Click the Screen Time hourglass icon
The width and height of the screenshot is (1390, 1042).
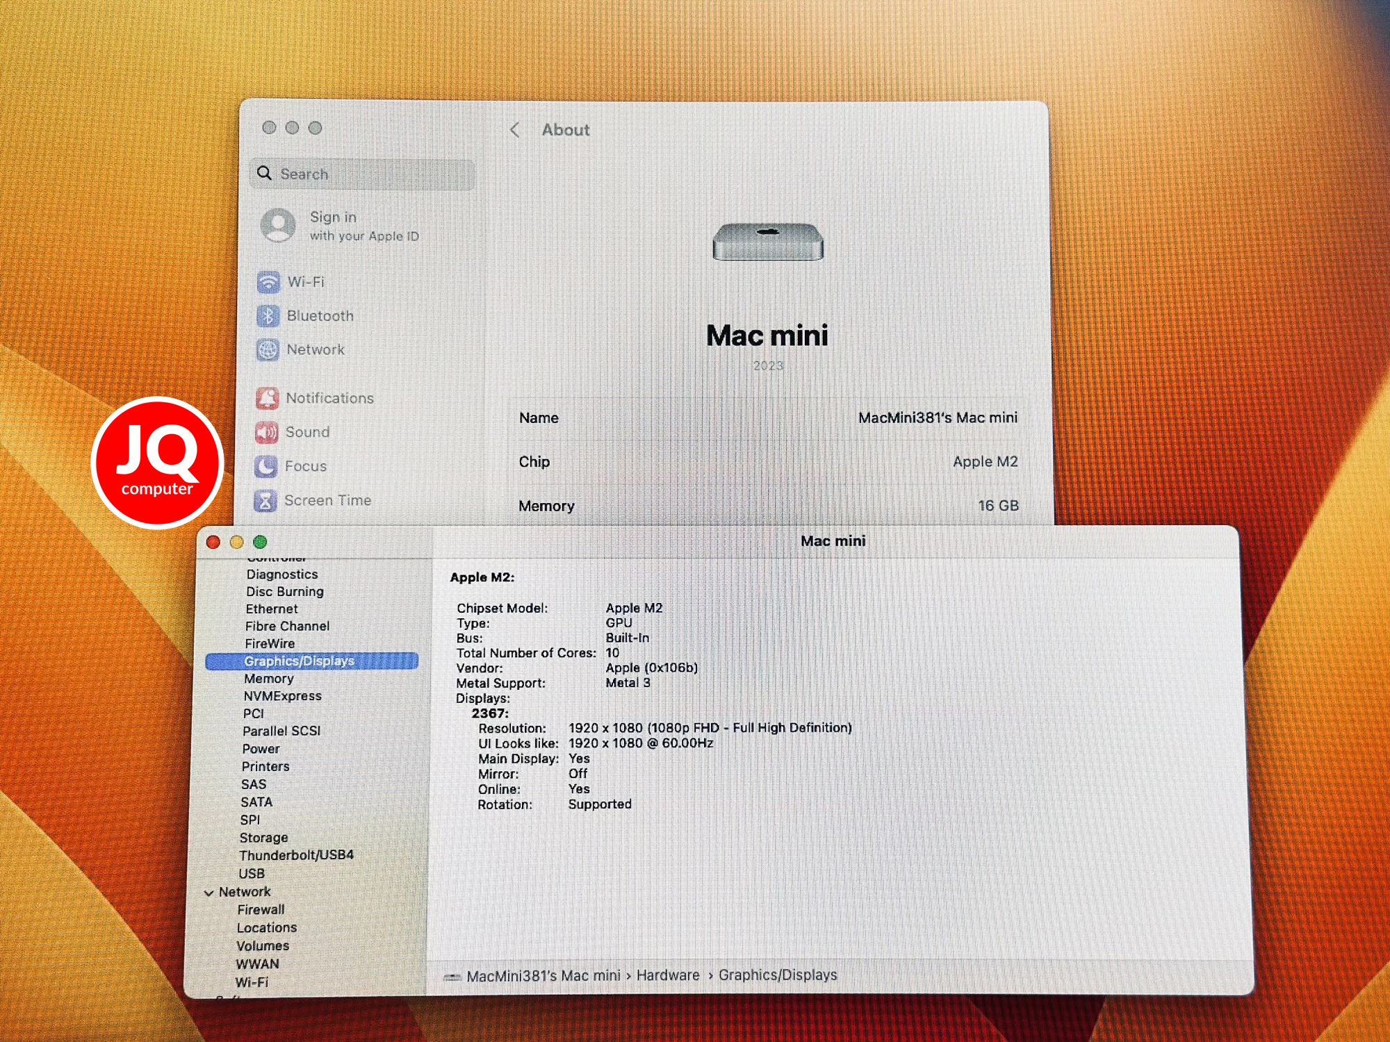click(265, 500)
